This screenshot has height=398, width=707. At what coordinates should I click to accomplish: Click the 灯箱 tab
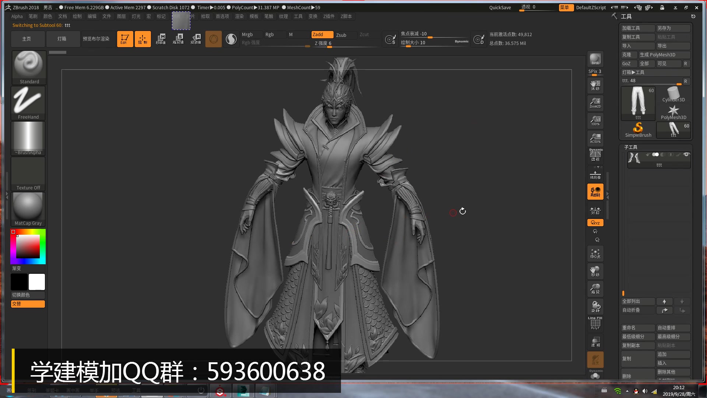click(61, 38)
